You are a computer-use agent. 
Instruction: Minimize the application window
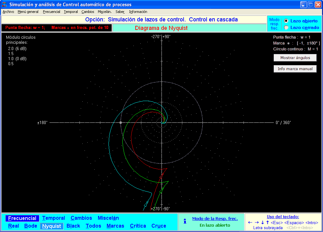tap(303, 4)
